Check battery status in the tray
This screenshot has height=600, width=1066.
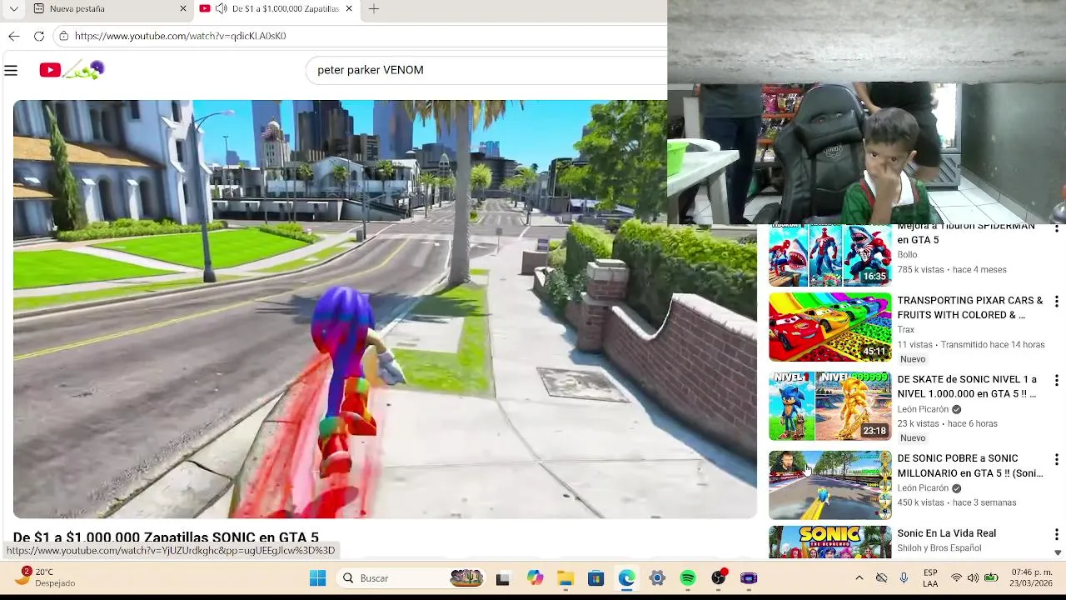(991, 578)
